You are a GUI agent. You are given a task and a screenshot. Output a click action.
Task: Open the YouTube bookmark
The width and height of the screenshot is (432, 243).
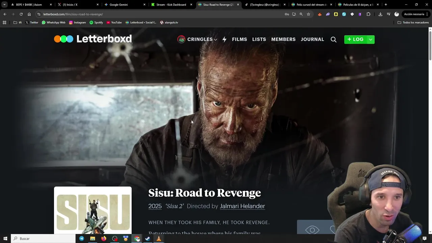(x=114, y=23)
